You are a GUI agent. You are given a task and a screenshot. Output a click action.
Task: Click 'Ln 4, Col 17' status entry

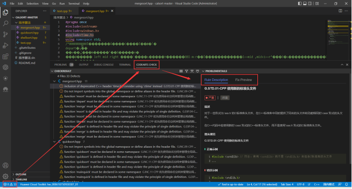point(262,184)
